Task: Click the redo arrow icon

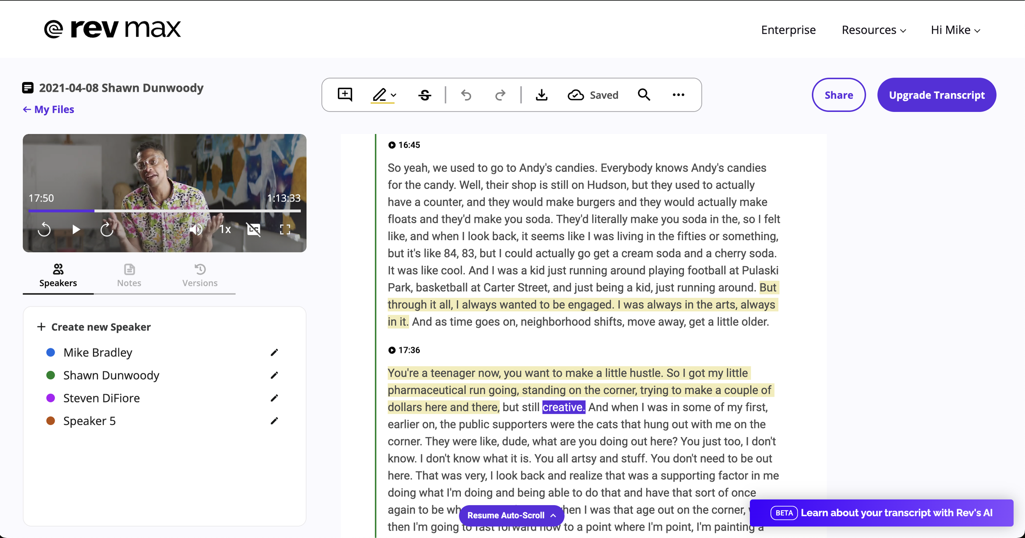Action: point(500,95)
